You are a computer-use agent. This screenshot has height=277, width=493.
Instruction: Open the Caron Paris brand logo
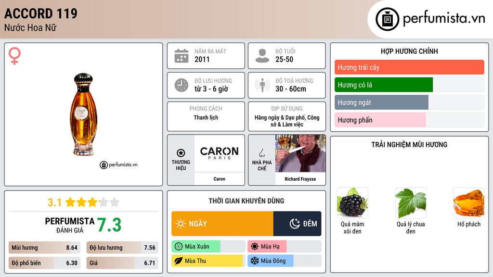[220, 153]
